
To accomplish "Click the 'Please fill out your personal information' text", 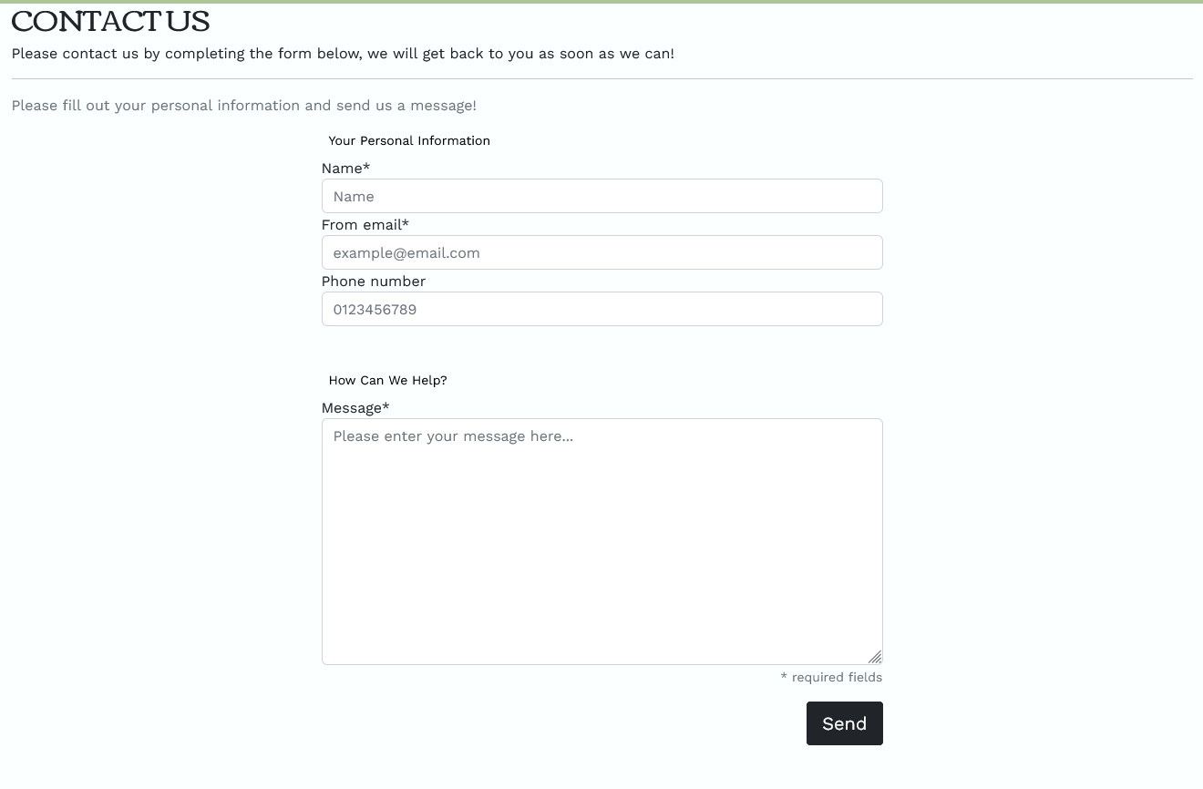I will [x=244, y=106].
